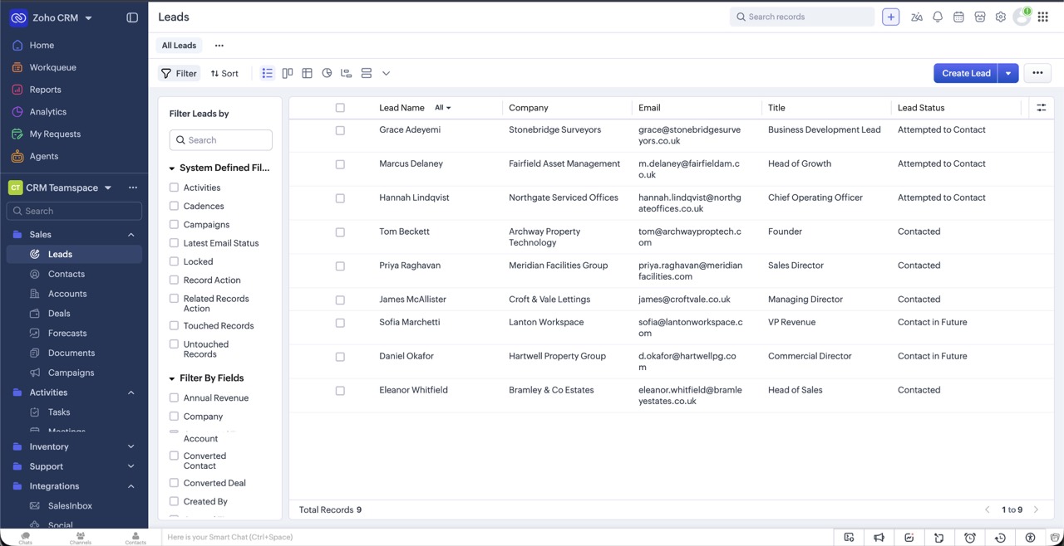Tick the checkbox for Eleanor Whitfield
This screenshot has width=1064, height=546.
pos(340,391)
